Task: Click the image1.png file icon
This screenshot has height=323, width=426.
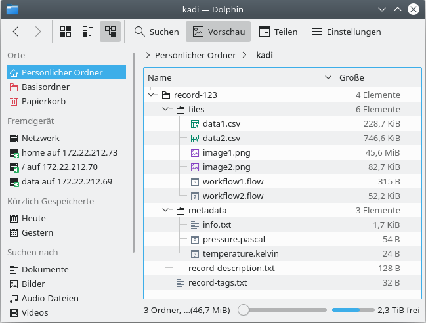Action: tap(194, 153)
